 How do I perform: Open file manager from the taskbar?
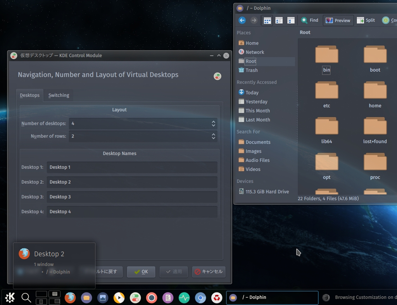click(86, 298)
